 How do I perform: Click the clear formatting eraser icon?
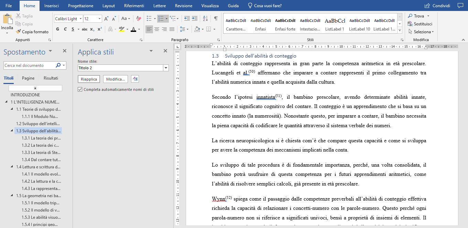[139, 19]
